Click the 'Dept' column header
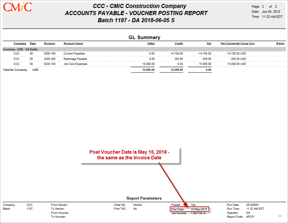Screen dimensions: 288x223 pos(33,44)
